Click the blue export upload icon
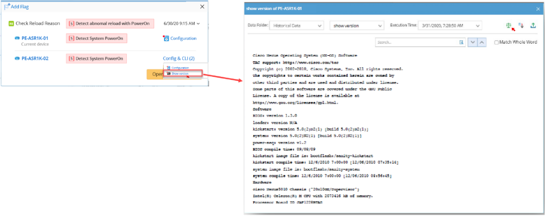Screen dimensions: 546x216 coord(533,26)
